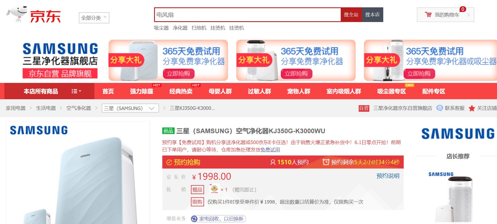
Task: Click the 空气净化器 breadcrumb
Action: click(x=79, y=108)
